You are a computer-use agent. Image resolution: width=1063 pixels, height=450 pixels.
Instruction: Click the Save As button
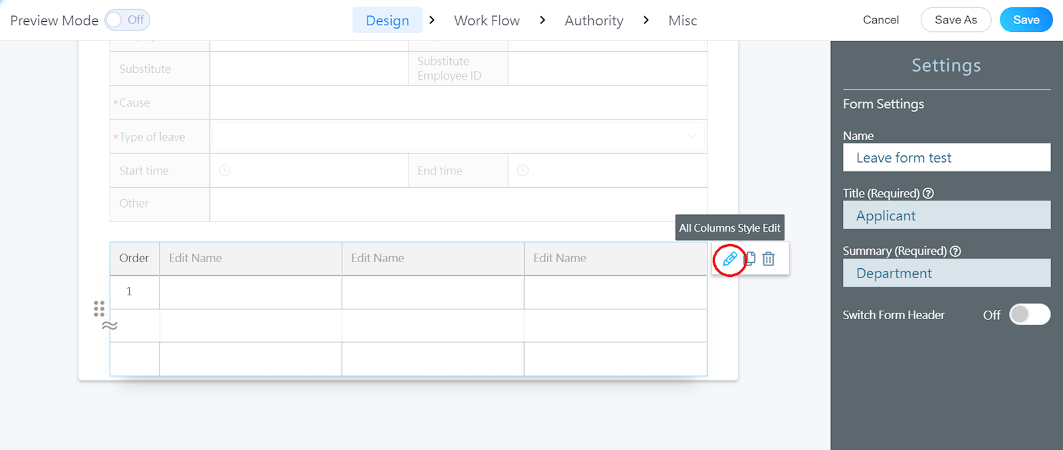955,20
